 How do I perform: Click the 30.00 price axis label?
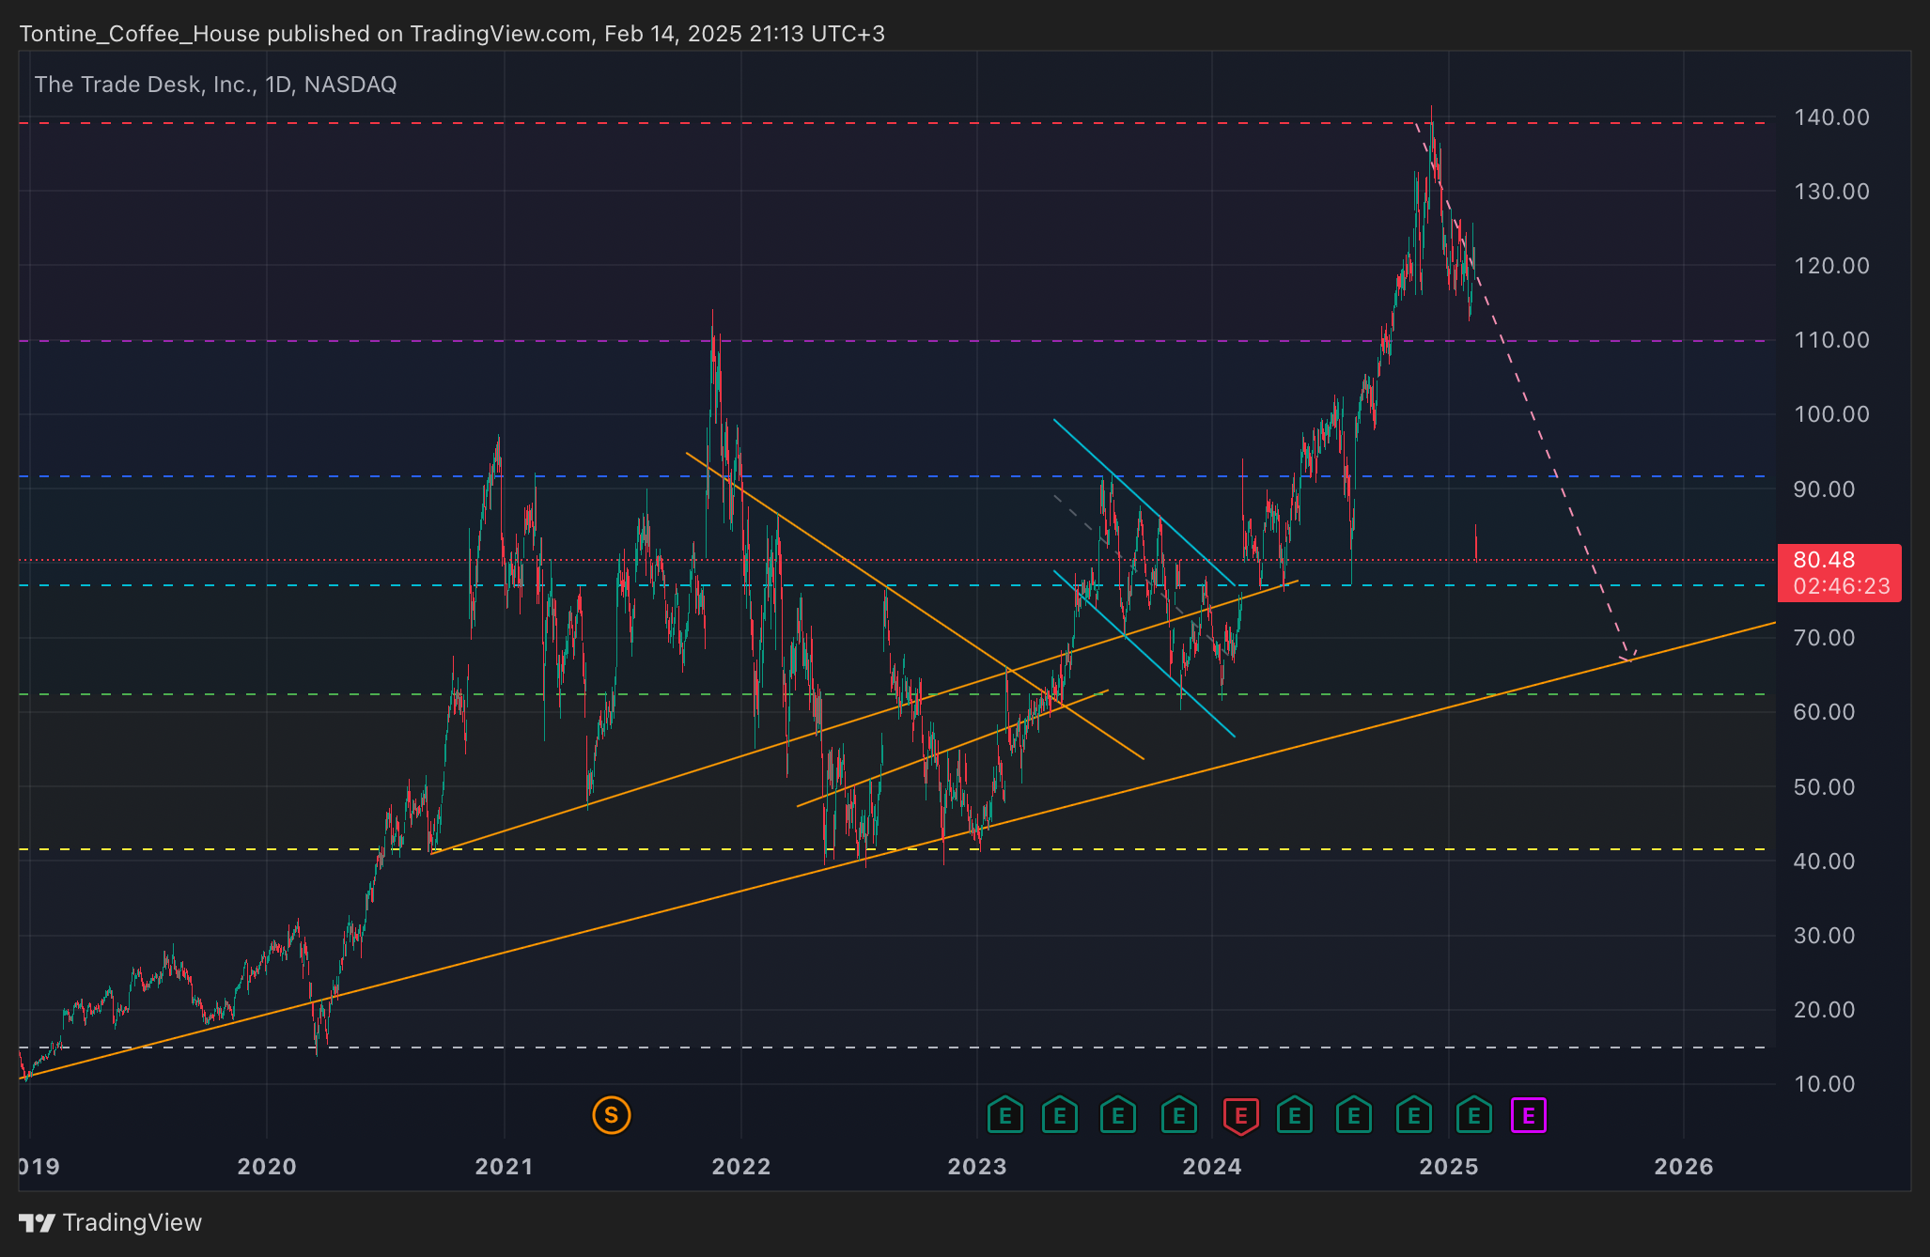click(x=1824, y=936)
